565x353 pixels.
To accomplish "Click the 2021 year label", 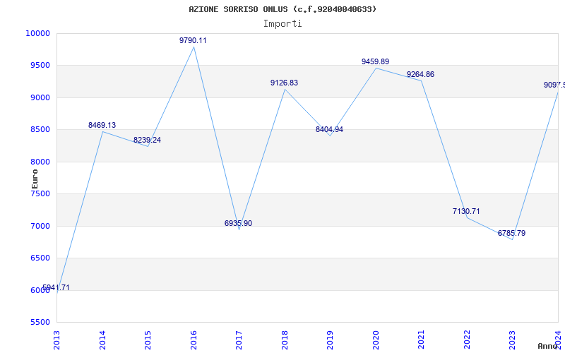I will pyautogui.click(x=422, y=340).
